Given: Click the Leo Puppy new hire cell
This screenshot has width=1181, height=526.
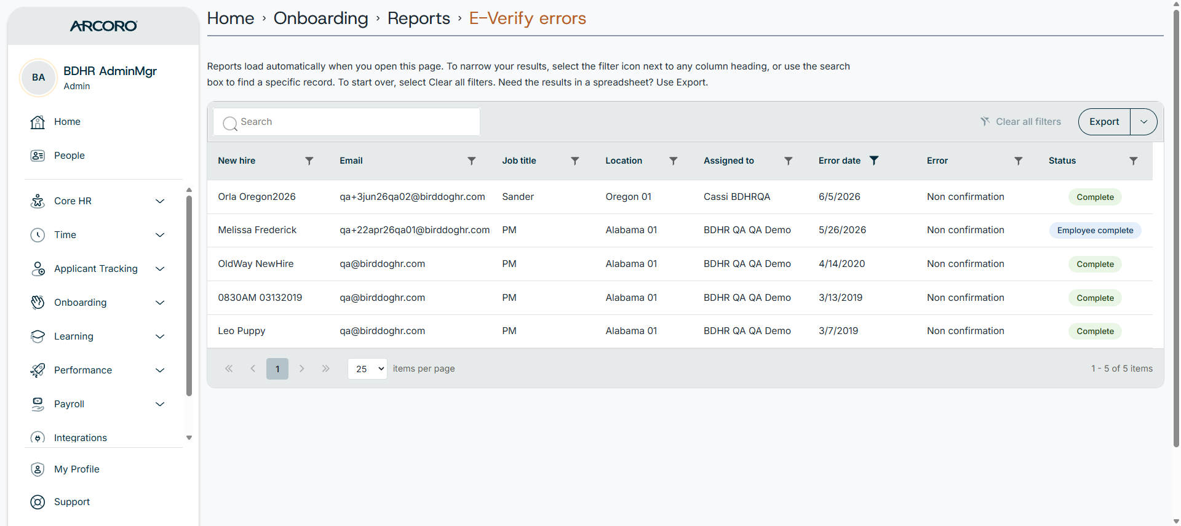Looking at the screenshot, I should (x=242, y=331).
